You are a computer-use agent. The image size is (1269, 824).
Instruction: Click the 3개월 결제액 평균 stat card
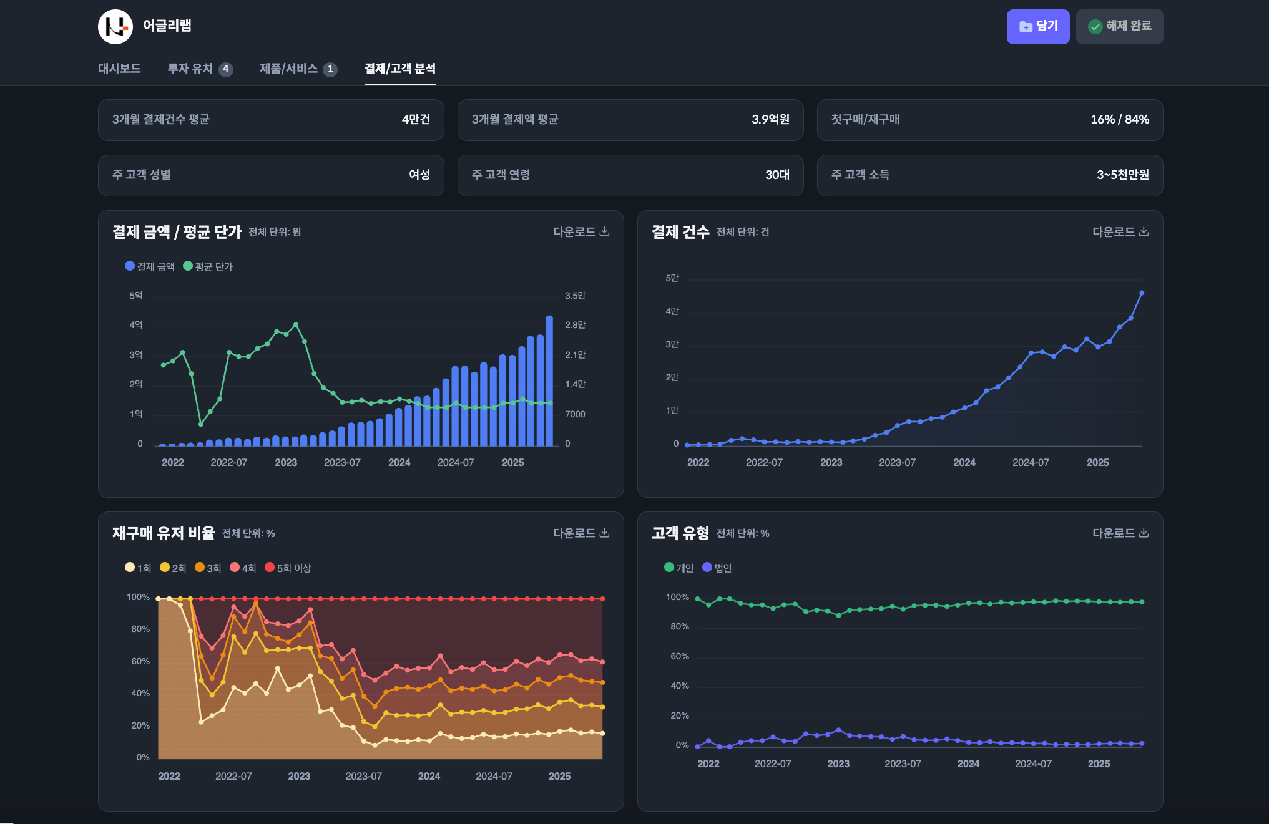pyautogui.click(x=630, y=120)
